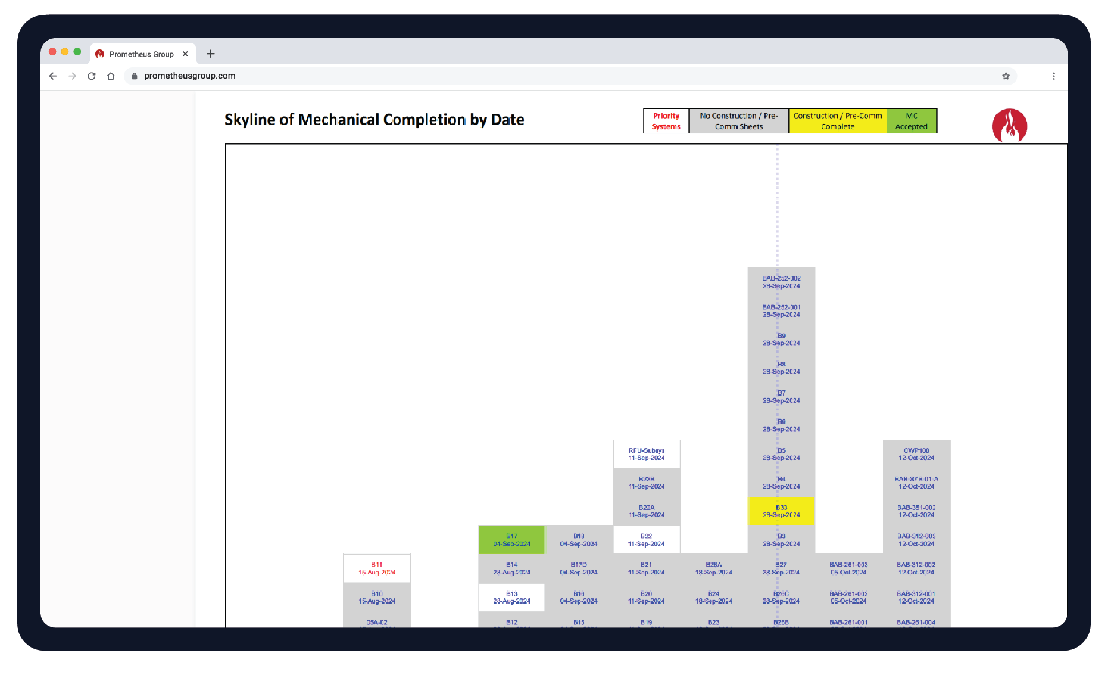Bookmark this page with the star icon
1108x675 pixels.
[x=1006, y=76]
